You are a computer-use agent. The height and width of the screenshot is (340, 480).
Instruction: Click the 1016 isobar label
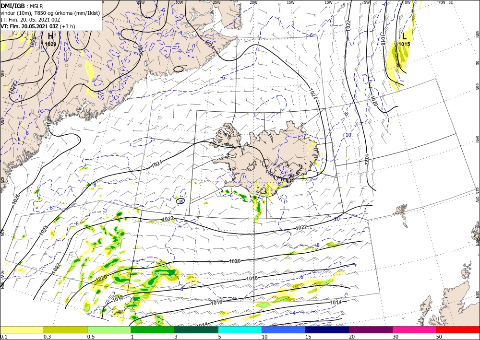(x=216, y=303)
